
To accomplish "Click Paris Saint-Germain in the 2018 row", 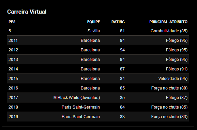I will point(81,107).
